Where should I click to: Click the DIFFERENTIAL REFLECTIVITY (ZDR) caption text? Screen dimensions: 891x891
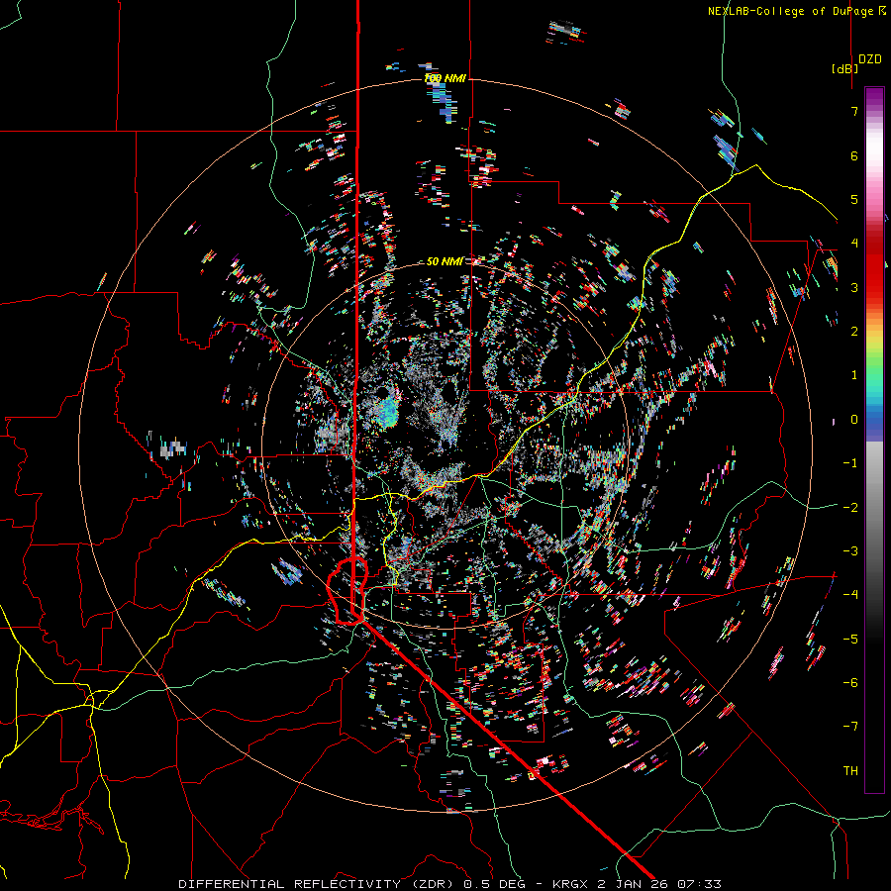point(317,884)
